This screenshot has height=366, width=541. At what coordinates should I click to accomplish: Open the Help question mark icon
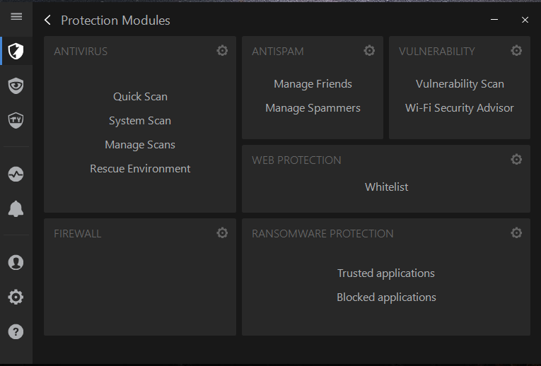click(x=16, y=331)
